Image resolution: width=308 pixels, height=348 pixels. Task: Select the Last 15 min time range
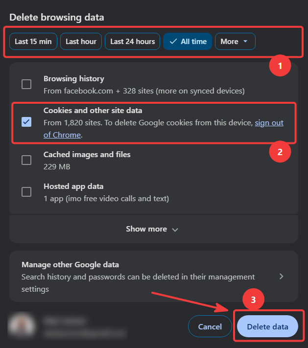pos(33,42)
